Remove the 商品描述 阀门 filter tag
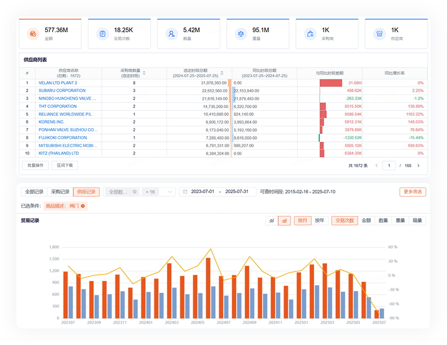 click(x=83, y=206)
